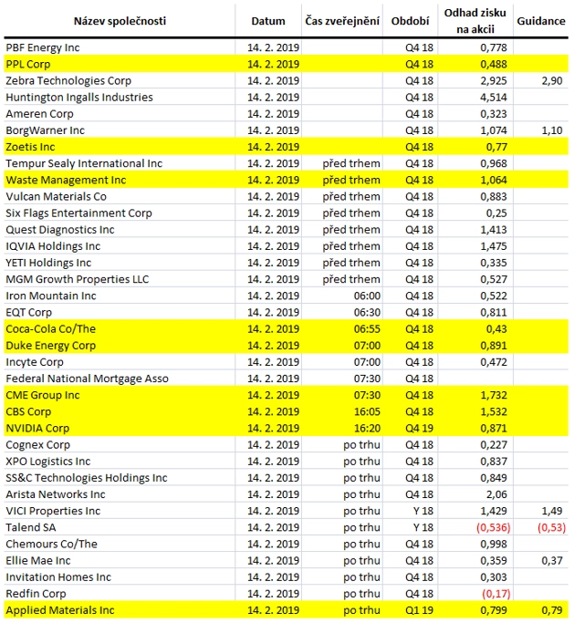This screenshot has height=623, width=574.
Task: Select the Zoetis Inc highlighted row name
Action: click(30, 147)
